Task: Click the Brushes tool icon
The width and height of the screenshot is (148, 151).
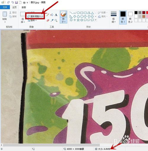Action: [63, 14]
